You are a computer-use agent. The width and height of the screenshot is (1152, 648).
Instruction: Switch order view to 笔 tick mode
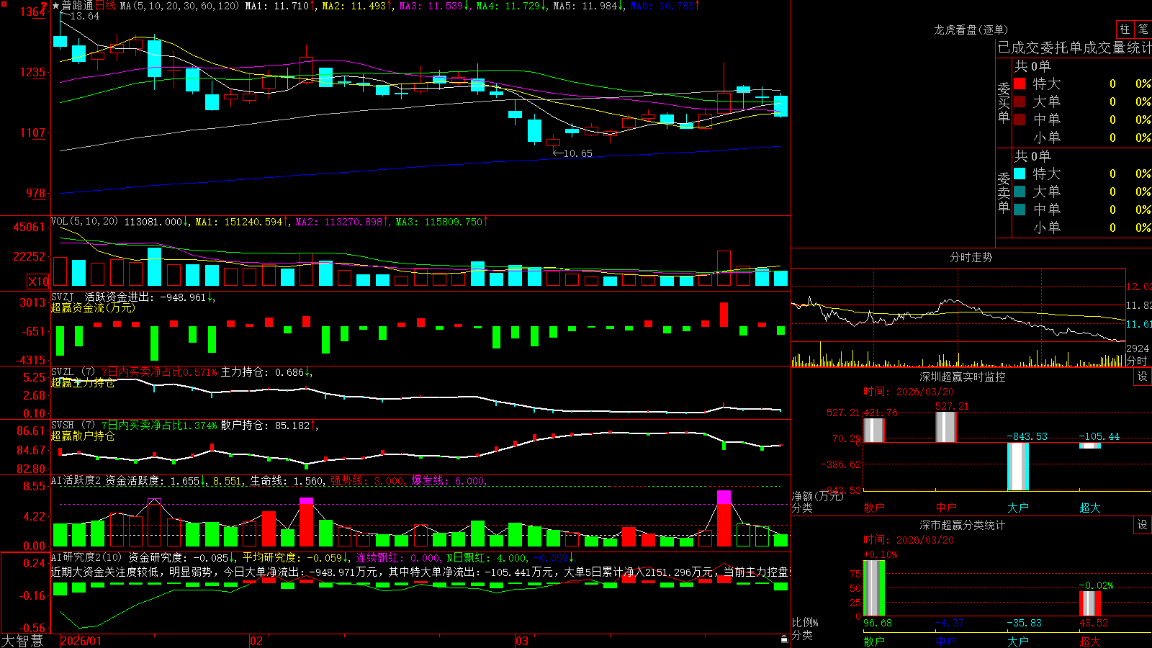coord(1143,30)
